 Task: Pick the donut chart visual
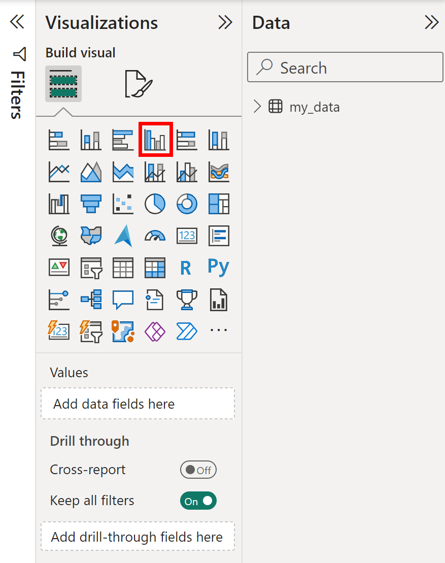tap(187, 204)
